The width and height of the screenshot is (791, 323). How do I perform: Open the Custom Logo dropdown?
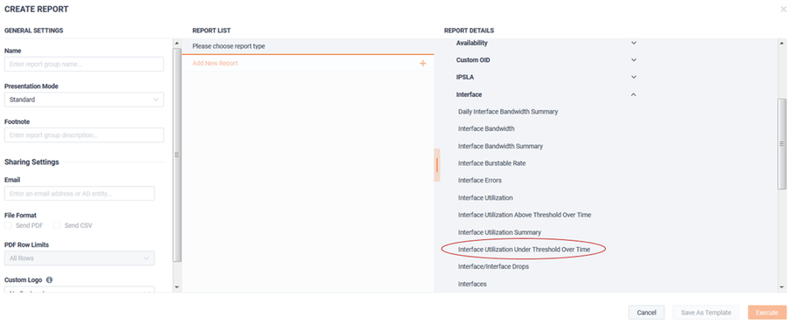coord(79,290)
